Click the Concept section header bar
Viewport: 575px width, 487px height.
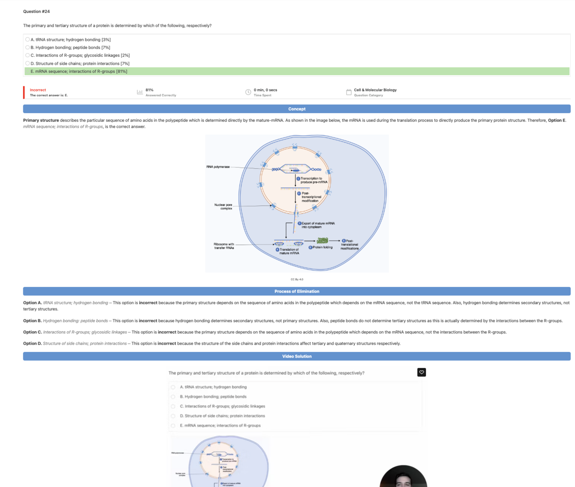coord(297,109)
